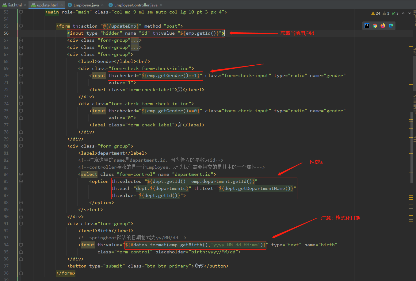416x281 pixels.
Task: Jump to previous highlighted error arrow
Action: click(x=403, y=13)
